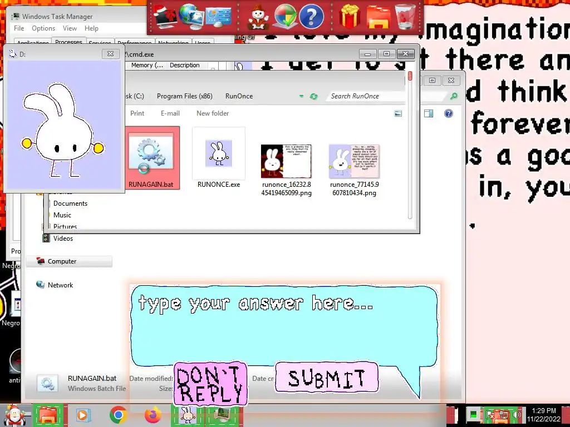Switch to the Processes tab in Task Manager
This screenshot has height=427, width=570.
(68, 41)
